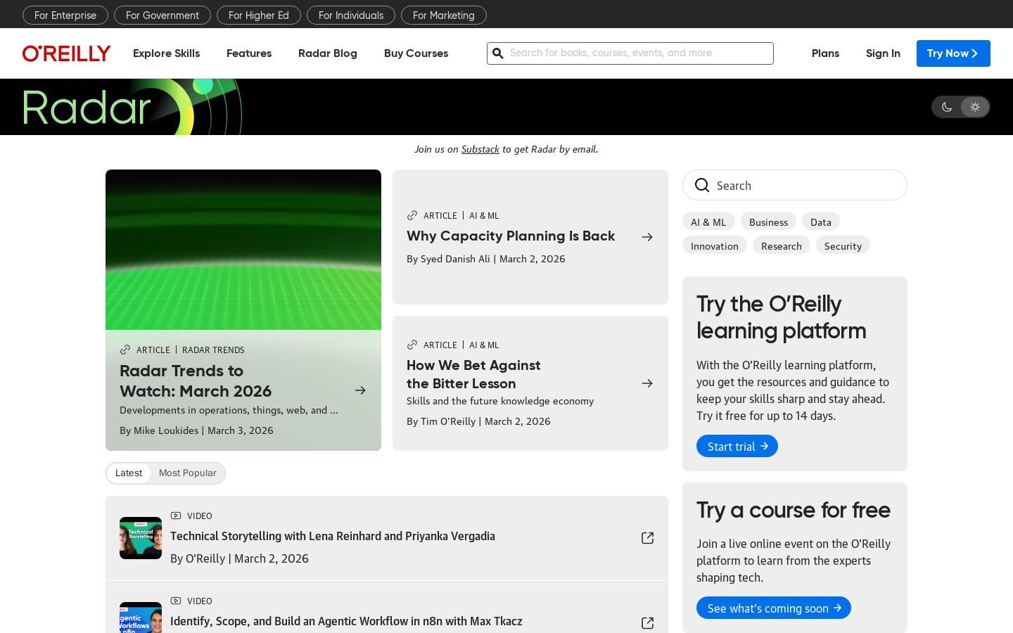1013x633 pixels.
Task: Click RADAR TRENDS category label
Action: (x=213, y=350)
